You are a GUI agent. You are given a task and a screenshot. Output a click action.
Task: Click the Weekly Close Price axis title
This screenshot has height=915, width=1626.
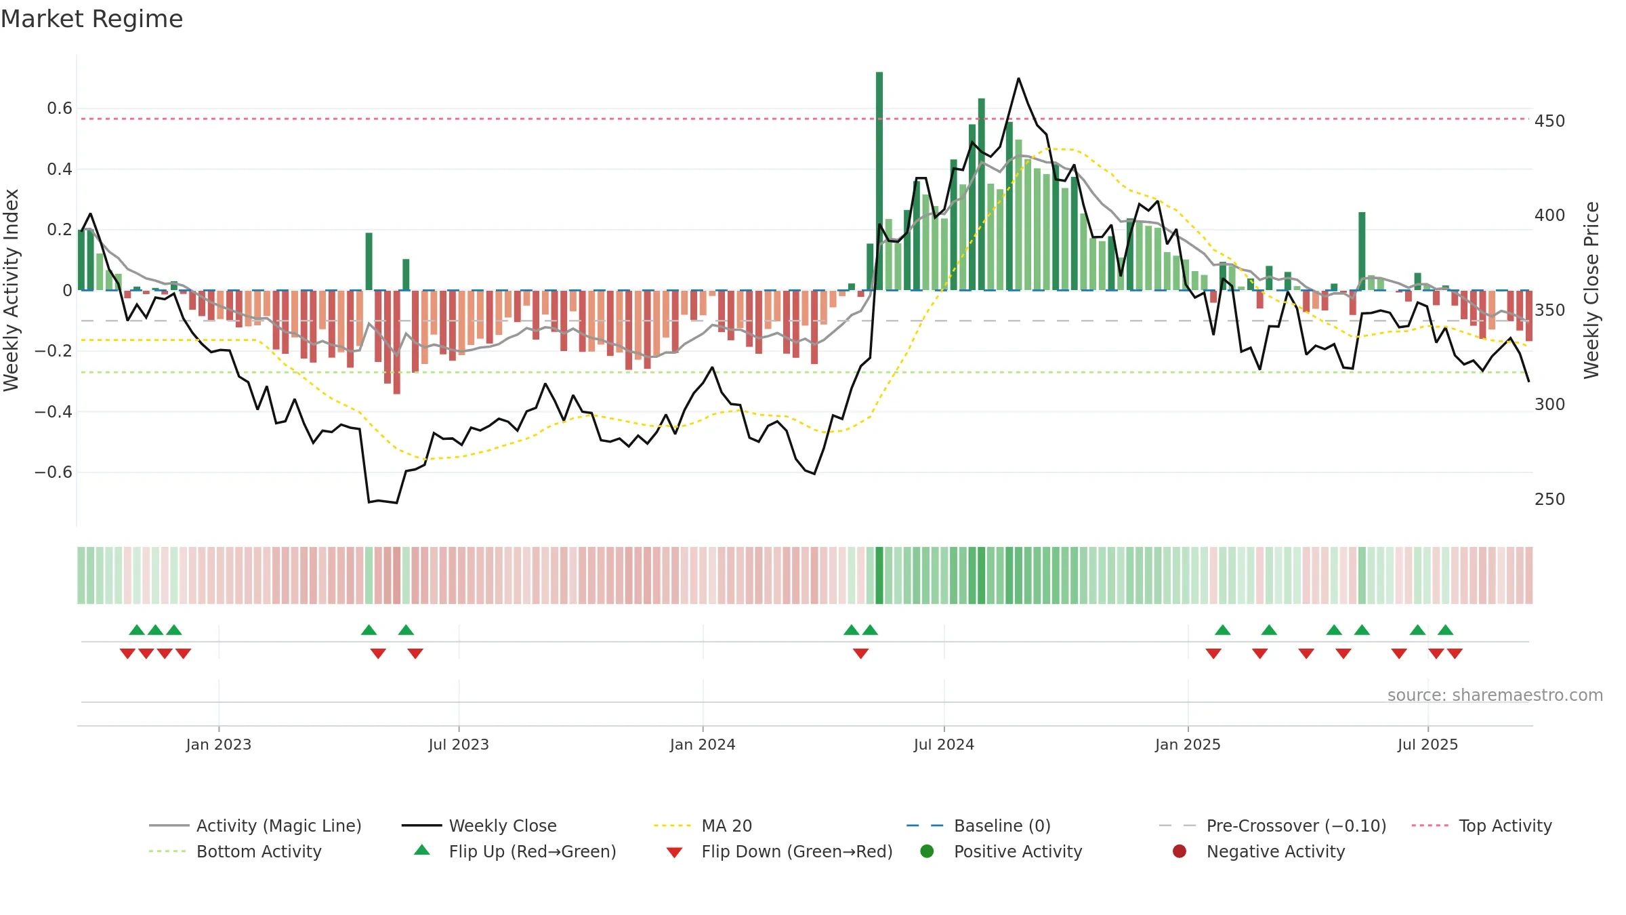click(1591, 290)
